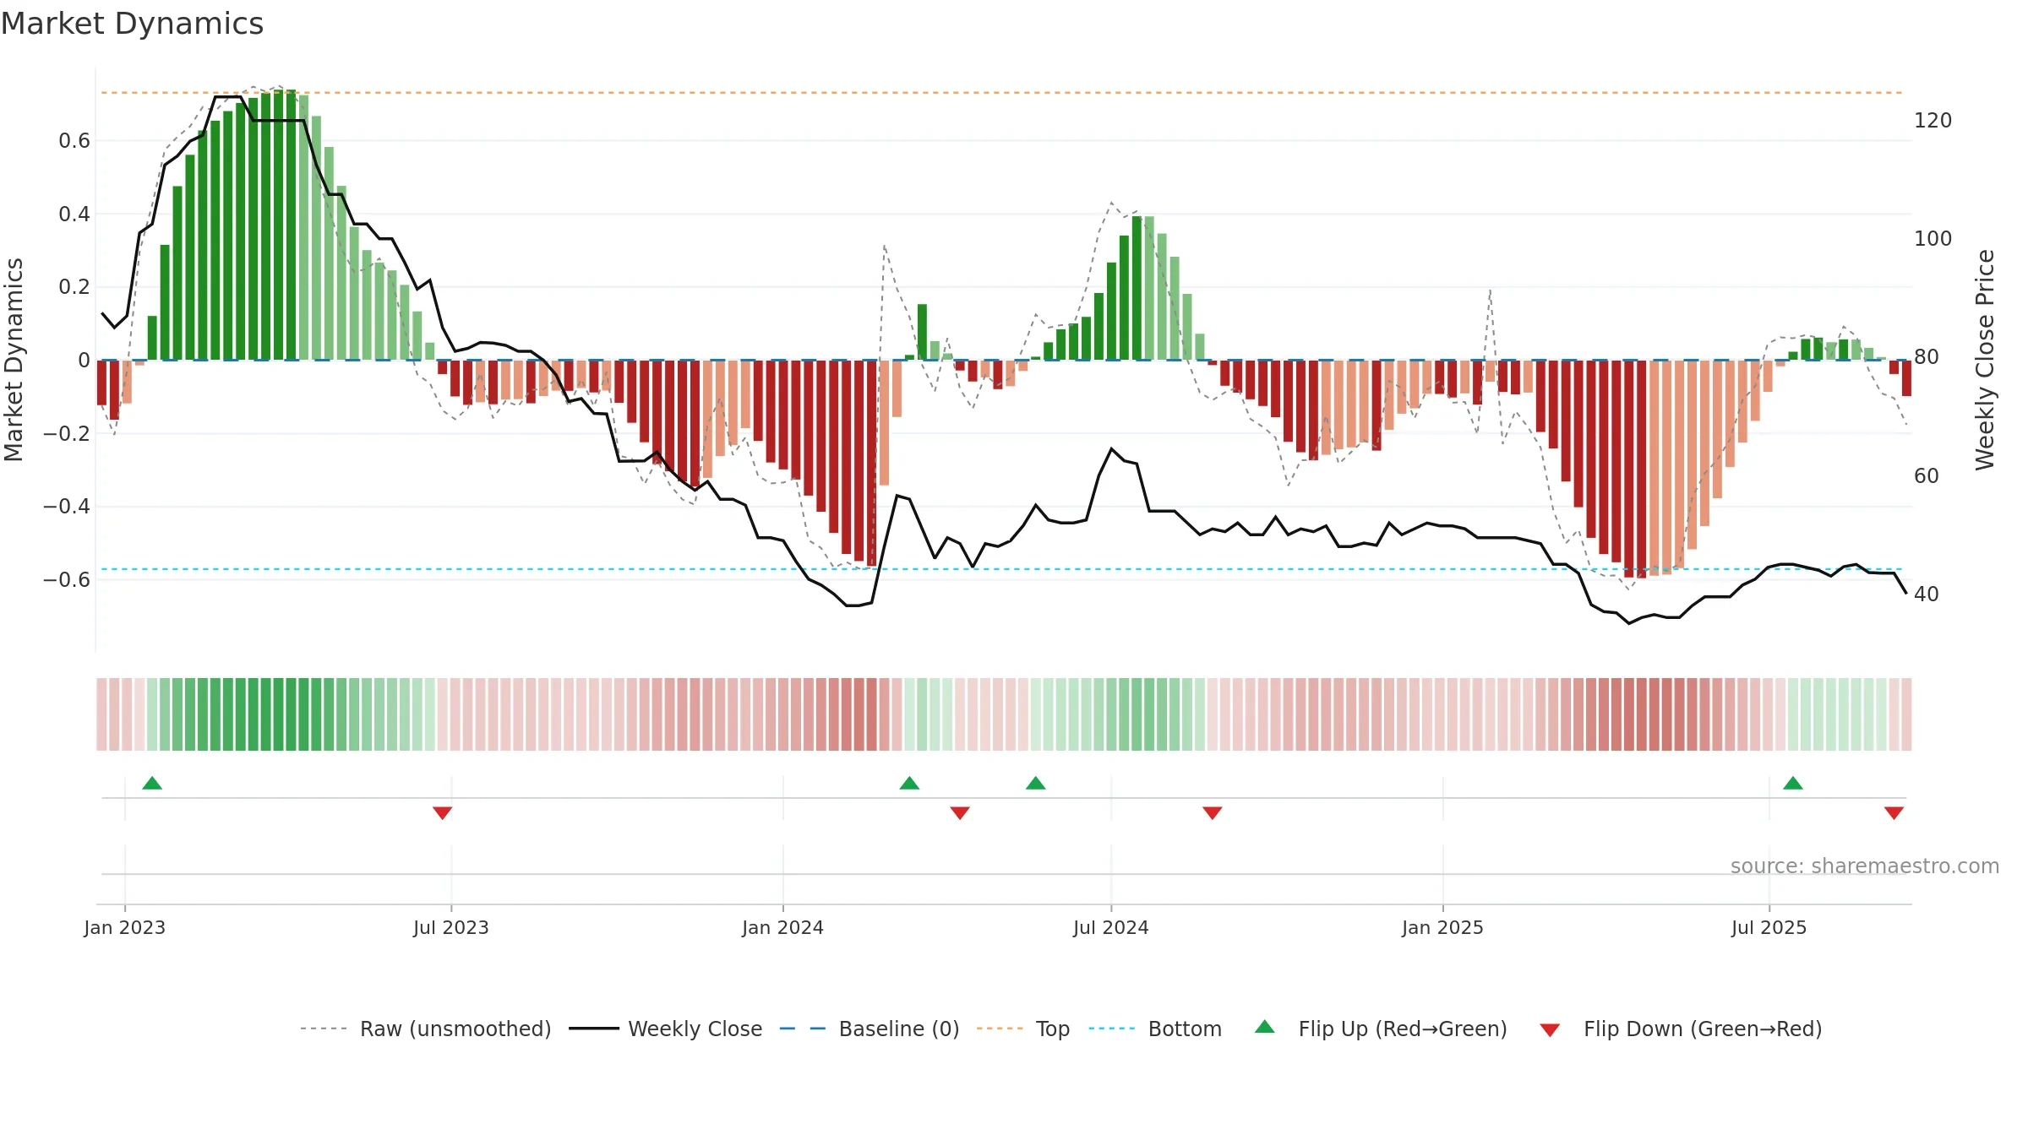The image size is (2028, 1140).
Task: Click the flip-up marker near Jan 2023
Action: click(152, 783)
